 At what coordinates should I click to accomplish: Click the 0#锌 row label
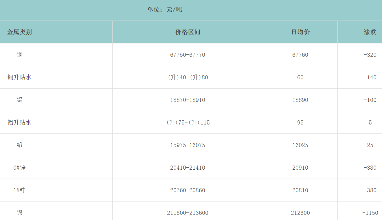coord(19,168)
